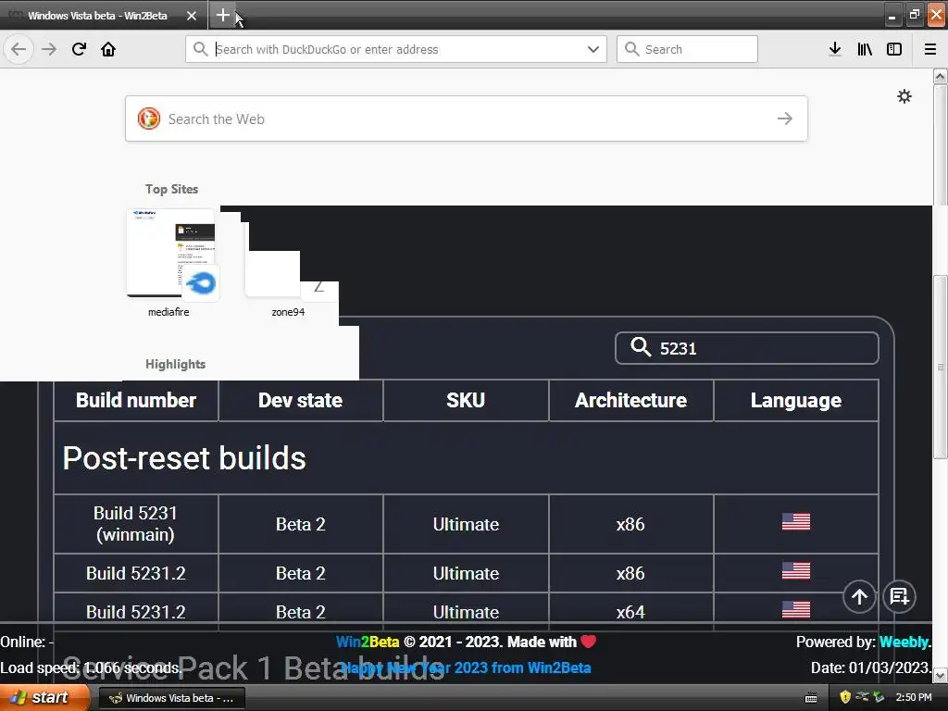The width and height of the screenshot is (948, 711).
Task: Go forward to the next page
Action: 49,49
